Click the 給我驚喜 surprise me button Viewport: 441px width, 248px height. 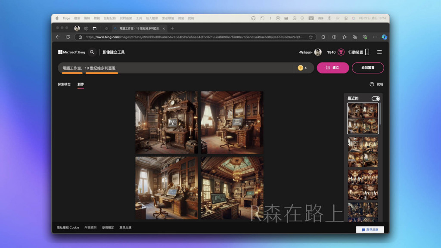pos(368,68)
